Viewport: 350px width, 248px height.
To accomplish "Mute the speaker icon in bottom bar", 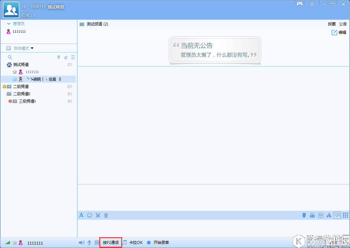I will pyautogui.click(x=81, y=242).
